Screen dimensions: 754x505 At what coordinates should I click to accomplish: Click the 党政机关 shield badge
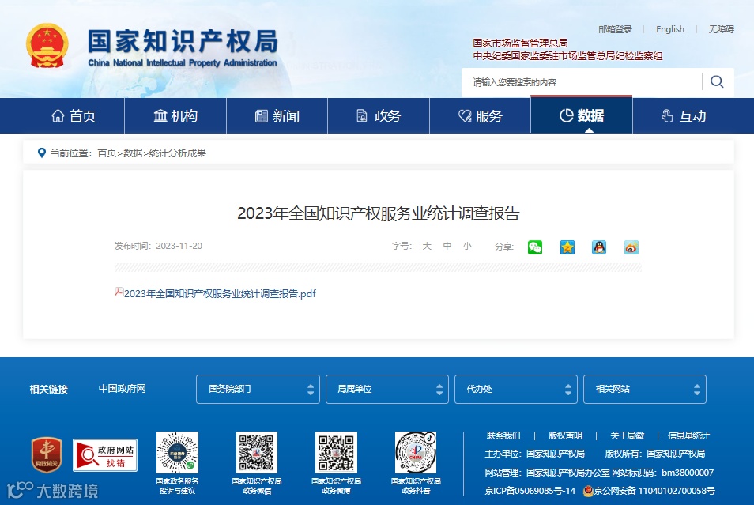pos(47,454)
